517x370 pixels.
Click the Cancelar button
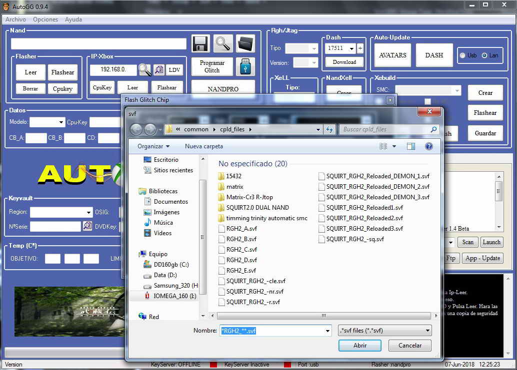[x=409, y=346]
